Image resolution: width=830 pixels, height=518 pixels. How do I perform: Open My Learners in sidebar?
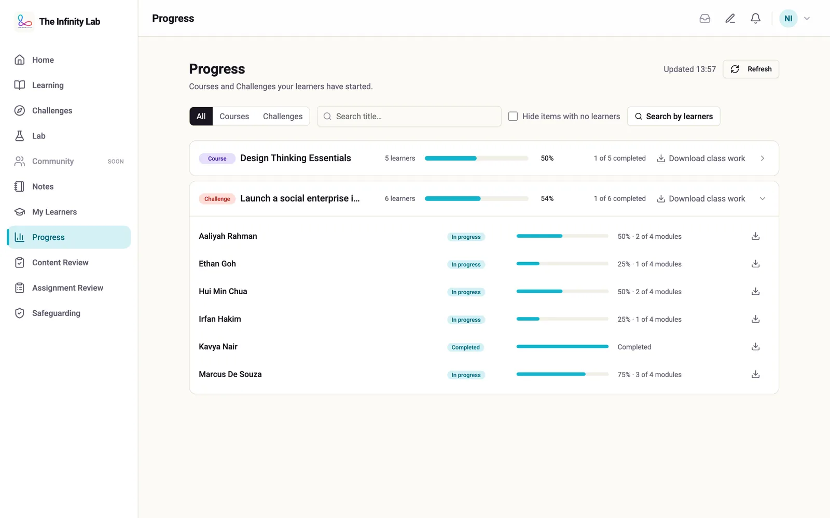[x=68, y=212]
